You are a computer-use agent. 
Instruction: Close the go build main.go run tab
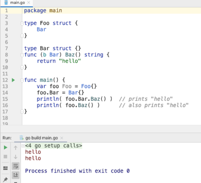coord(62,138)
